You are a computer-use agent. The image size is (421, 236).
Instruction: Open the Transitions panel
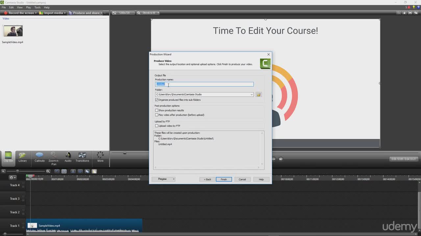coord(82,157)
